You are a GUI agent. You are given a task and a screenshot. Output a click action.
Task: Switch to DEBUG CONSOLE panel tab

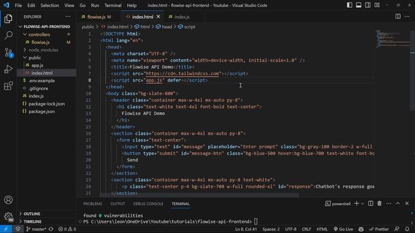click(148, 204)
